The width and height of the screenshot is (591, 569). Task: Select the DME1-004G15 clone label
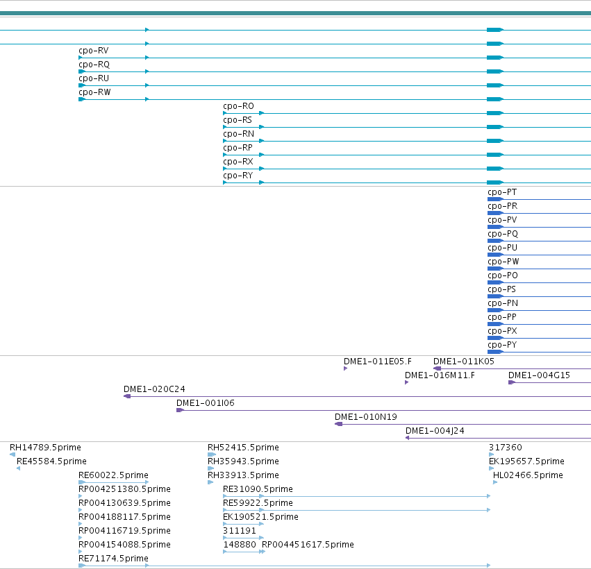pos(539,375)
